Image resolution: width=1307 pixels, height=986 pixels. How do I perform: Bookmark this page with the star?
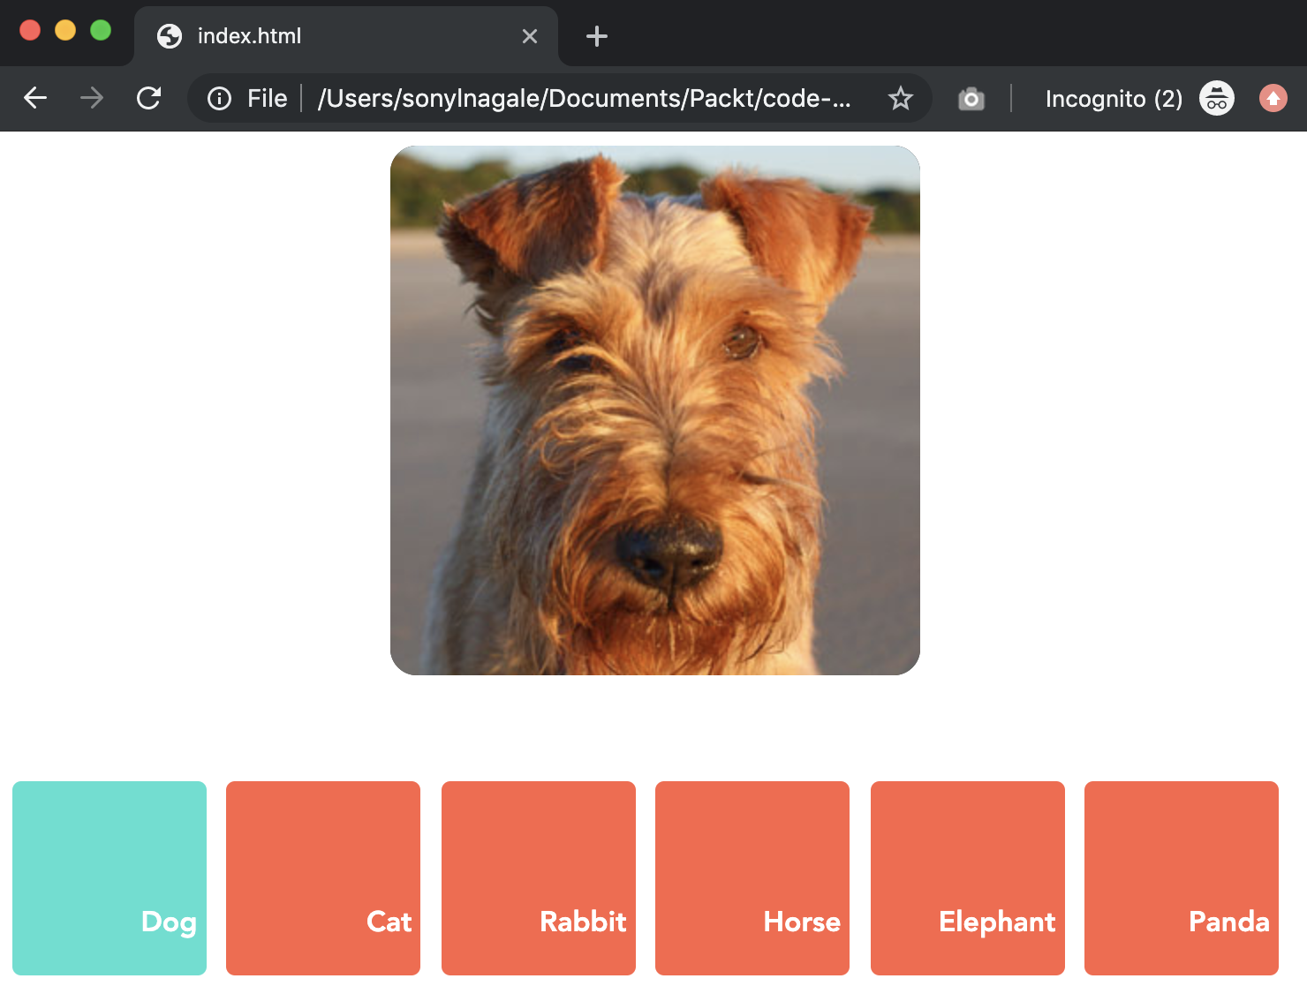[x=900, y=98]
